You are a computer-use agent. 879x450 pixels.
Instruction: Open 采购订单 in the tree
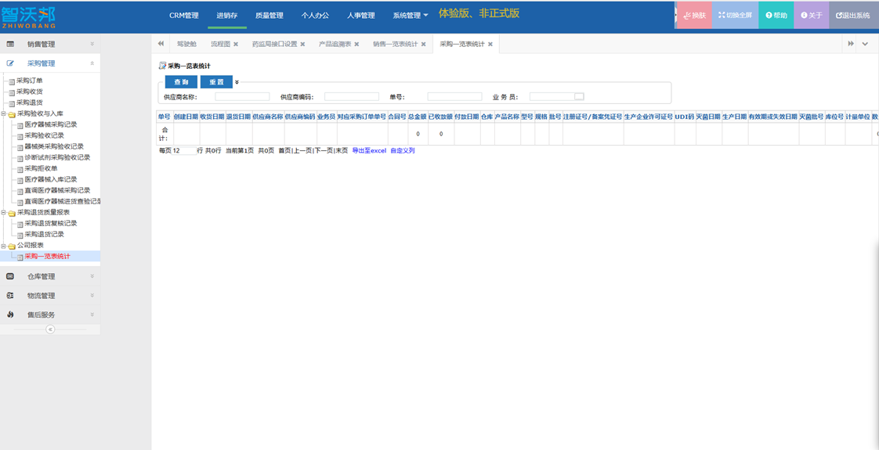click(x=30, y=81)
